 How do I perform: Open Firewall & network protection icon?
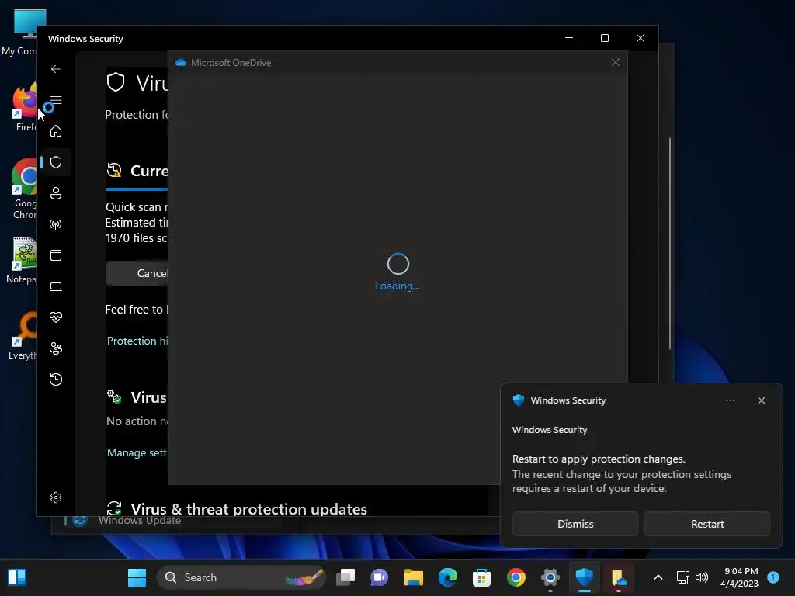56,224
